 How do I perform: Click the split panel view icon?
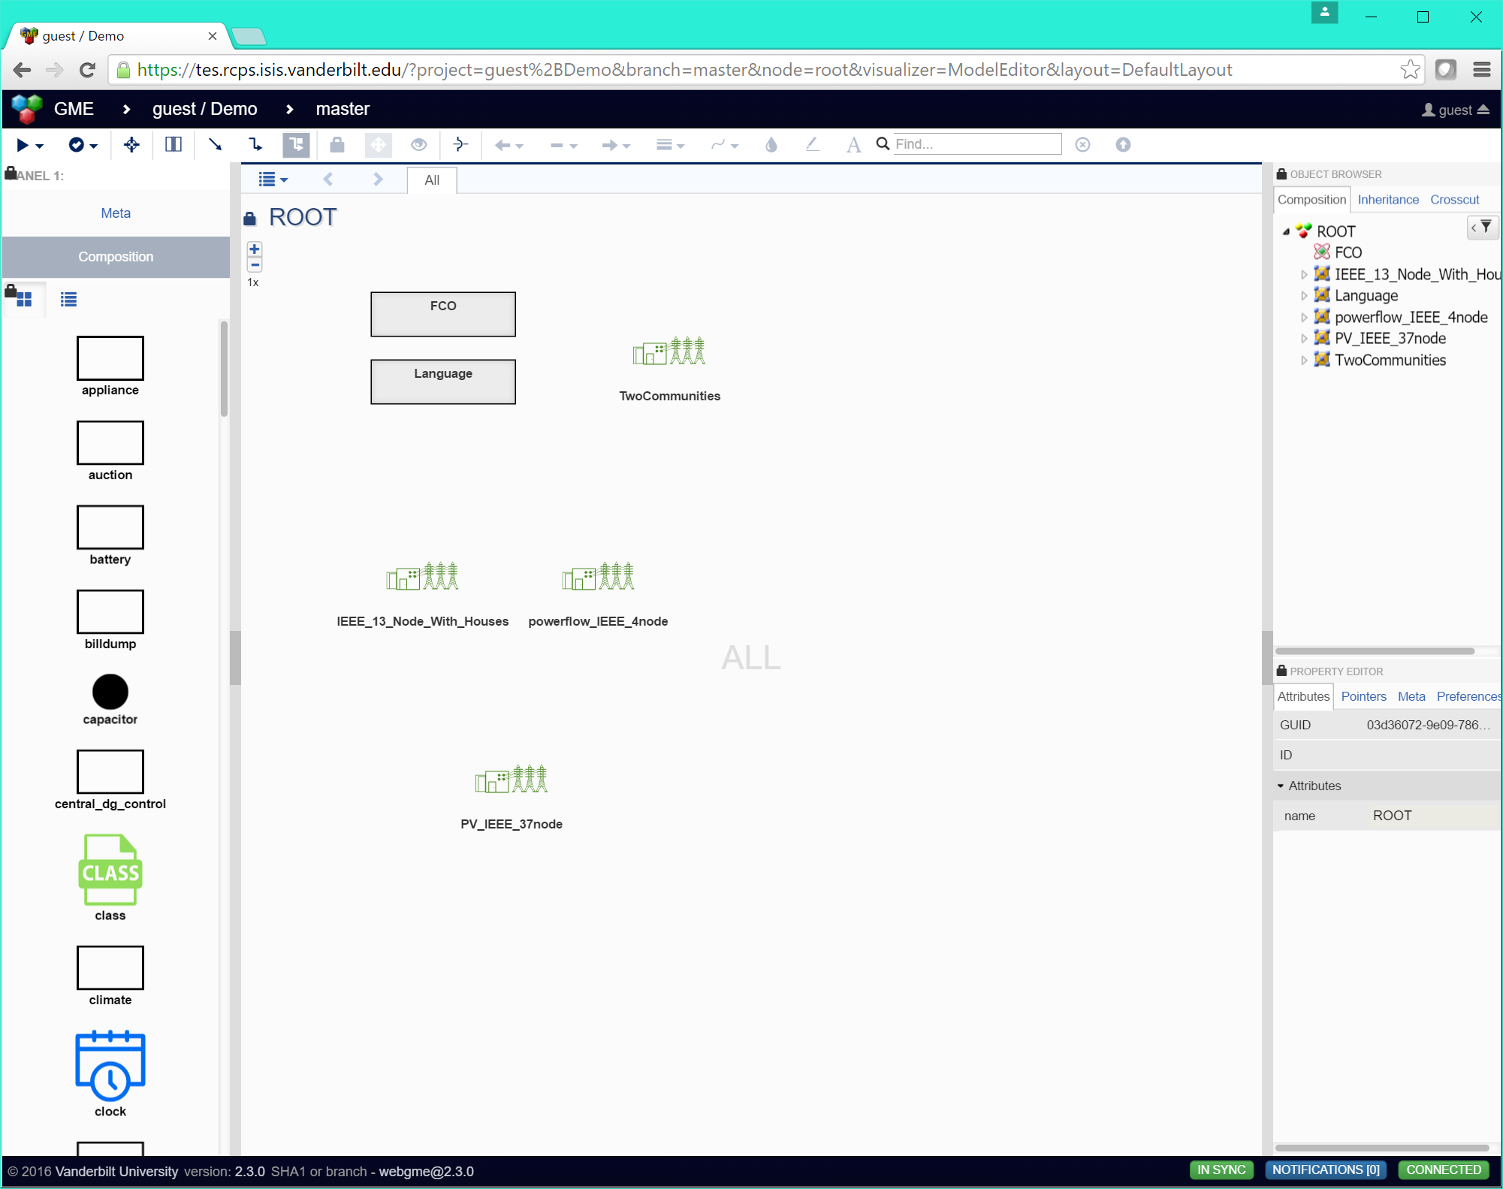[x=173, y=144]
